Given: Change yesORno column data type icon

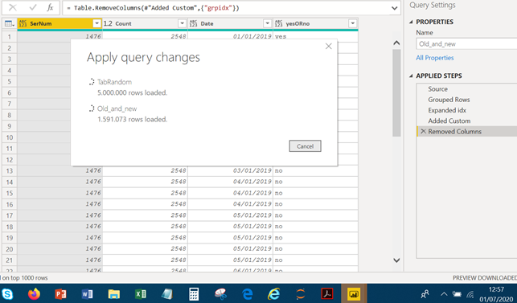Looking at the screenshot, I should (278, 23).
